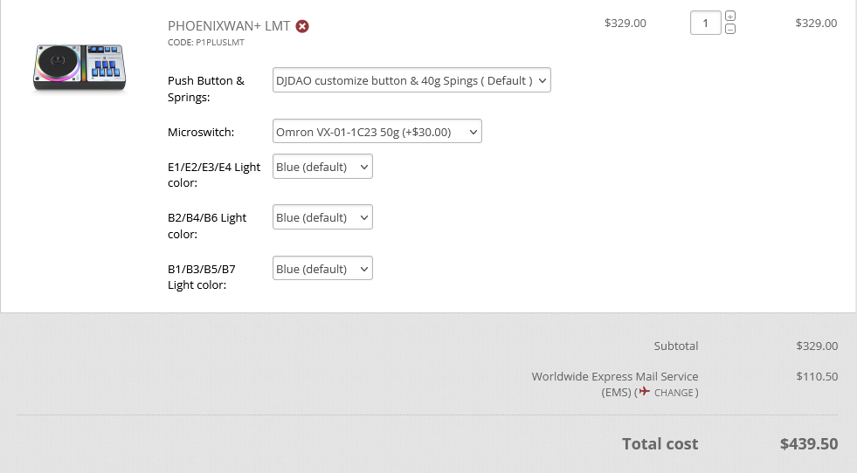
Task: Click the B1/B3/B5/B7 Light color label
Action: point(202,277)
